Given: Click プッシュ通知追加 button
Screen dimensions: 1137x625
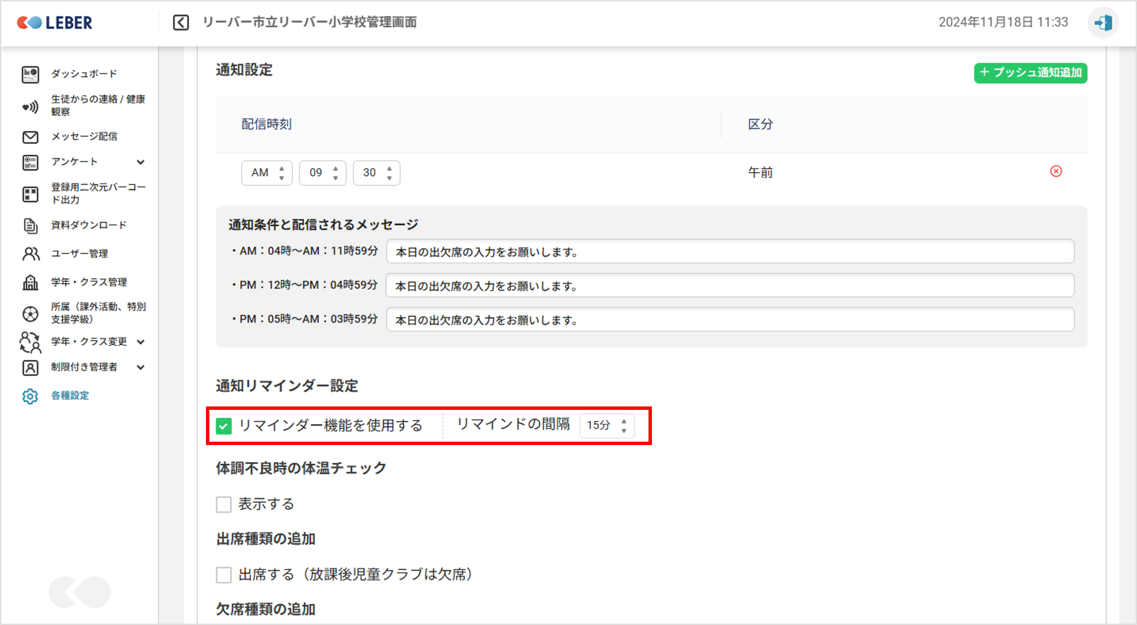Looking at the screenshot, I should [x=1030, y=73].
